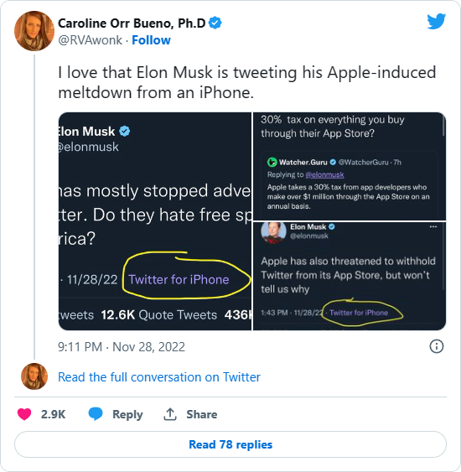Click the Read 78 replies button
Image resolution: width=461 pixels, height=472 pixels.
coord(230,444)
